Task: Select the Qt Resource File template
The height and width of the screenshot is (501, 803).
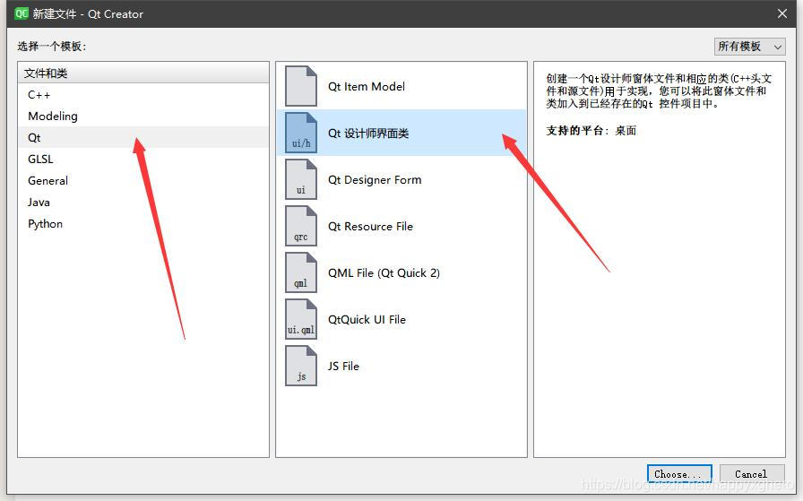Action: [x=401, y=226]
